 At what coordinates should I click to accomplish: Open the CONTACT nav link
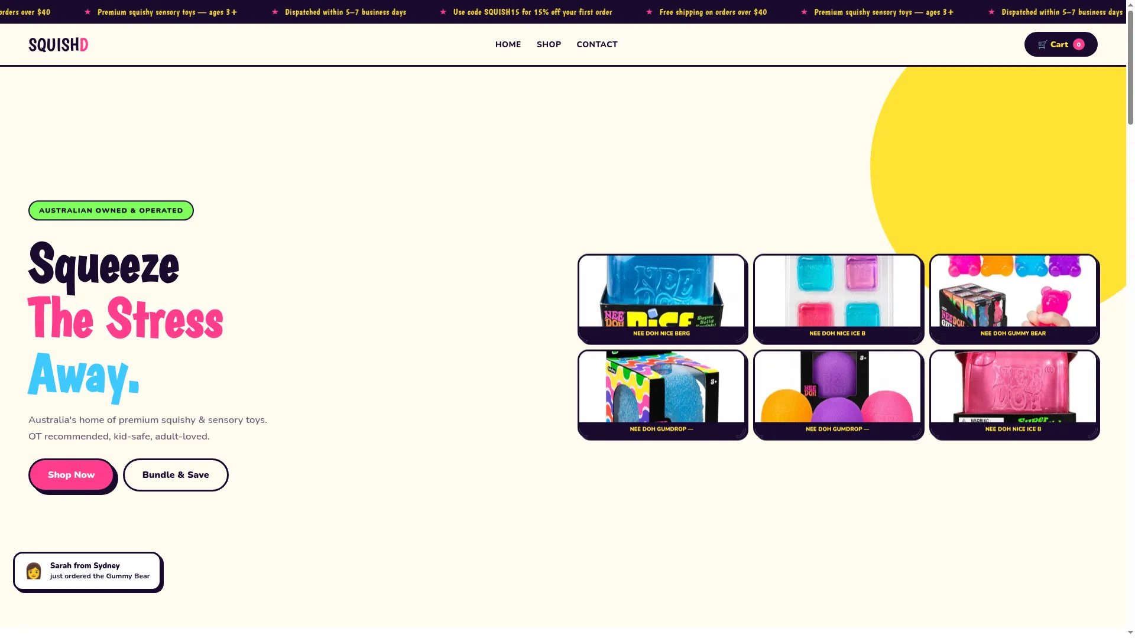coord(597,44)
